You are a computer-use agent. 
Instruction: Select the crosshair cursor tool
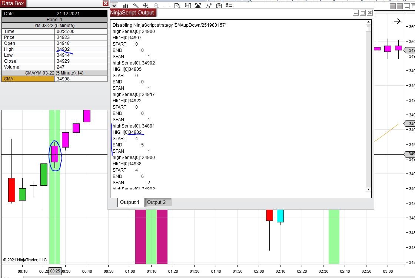point(167,6)
